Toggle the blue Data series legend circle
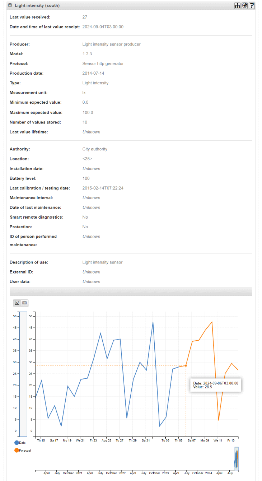This screenshot has height=481, width=262. point(17,443)
